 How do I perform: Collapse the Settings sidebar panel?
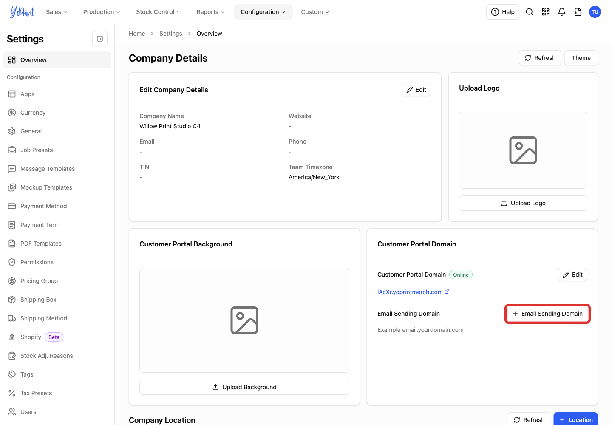100,39
